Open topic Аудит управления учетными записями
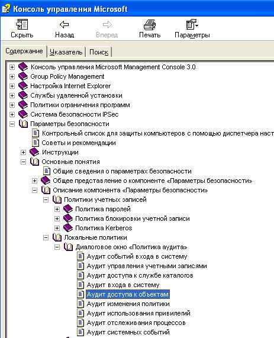The width and height of the screenshot is (274, 338). pos(147,266)
